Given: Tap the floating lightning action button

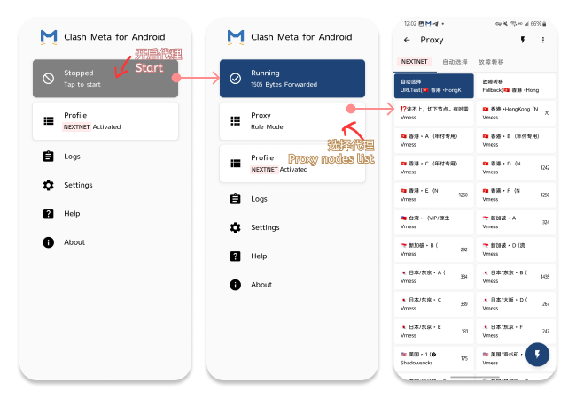Looking at the screenshot, I should click(x=537, y=355).
